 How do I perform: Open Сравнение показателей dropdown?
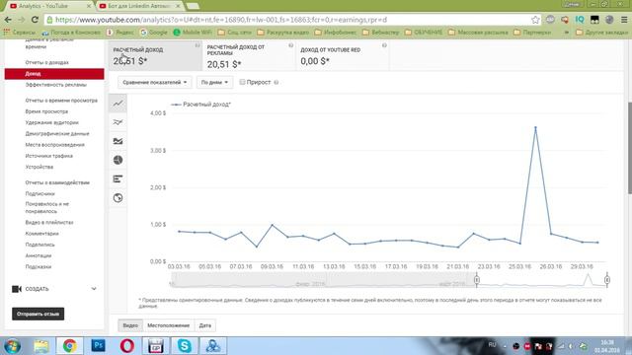[x=155, y=82]
